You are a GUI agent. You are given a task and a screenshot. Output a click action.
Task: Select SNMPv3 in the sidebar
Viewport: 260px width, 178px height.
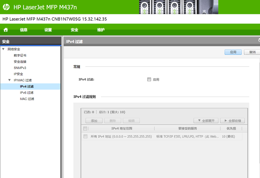click(x=20, y=68)
